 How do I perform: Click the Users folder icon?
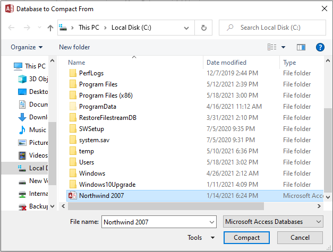pyautogui.click(x=73, y=162)
